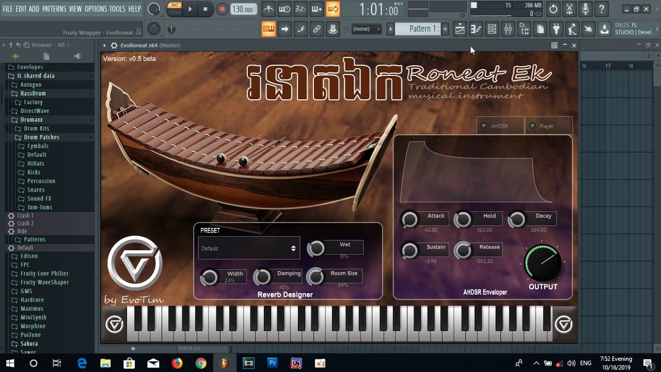Open the project picker pages icon
The height and width of the screenshot is (372, 661).
tap(540, 29)
